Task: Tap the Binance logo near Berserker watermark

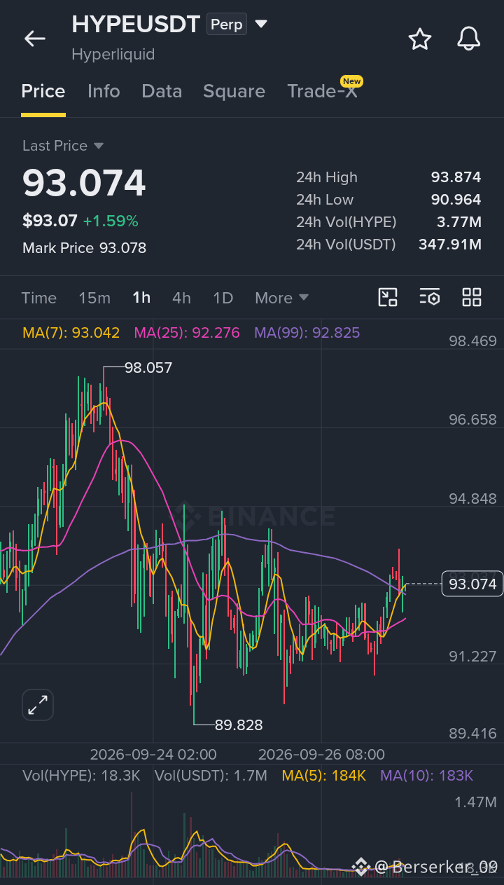Action: coord(361,867)
